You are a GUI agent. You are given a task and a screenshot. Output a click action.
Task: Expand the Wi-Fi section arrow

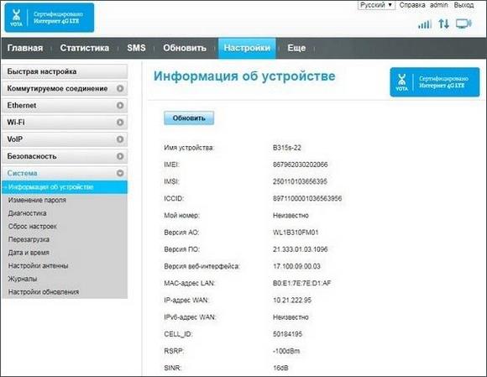[x=120, y=123]
